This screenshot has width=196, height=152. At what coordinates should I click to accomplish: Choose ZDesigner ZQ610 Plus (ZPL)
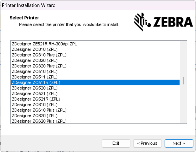[x=39, y=110]
